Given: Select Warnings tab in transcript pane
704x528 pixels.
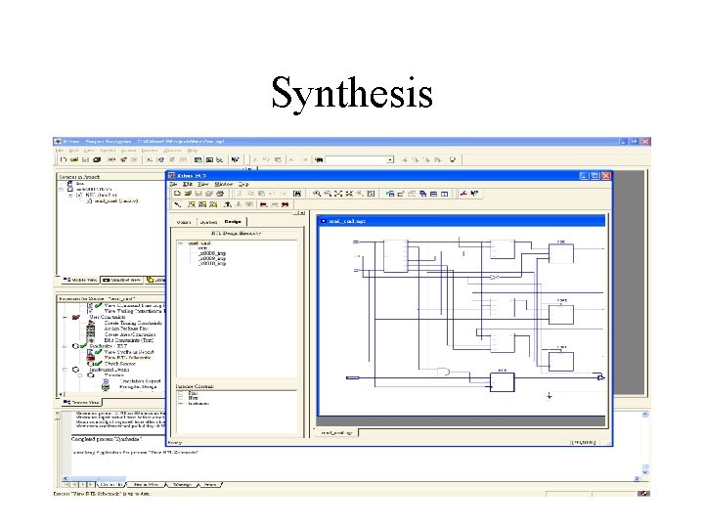Looking at the screenshot, I should (x=182, y=484).
